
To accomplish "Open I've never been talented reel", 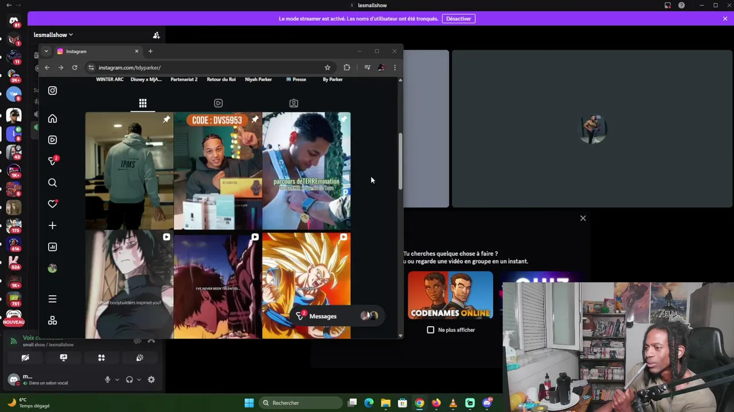I will (218, 285).
